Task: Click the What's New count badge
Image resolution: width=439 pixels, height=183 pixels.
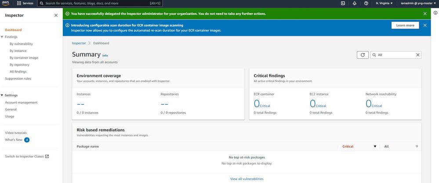Action: pyautogui.click(x=27, y=140)
